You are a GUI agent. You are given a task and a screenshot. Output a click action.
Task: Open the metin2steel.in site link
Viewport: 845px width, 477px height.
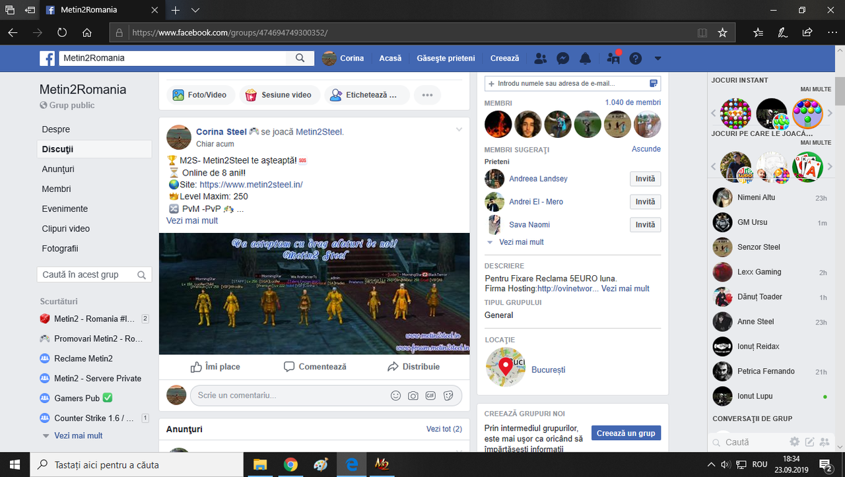251,185
